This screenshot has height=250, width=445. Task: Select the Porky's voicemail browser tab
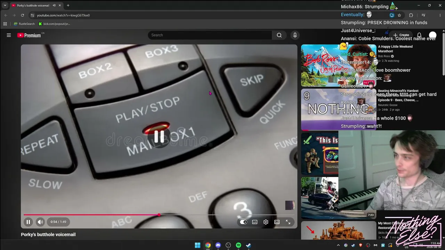36,6
